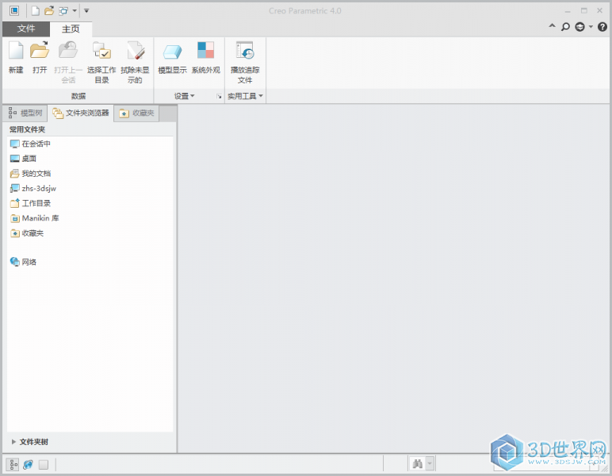Screen dimensions: 612x476
Task: Click the 打开 (Open) folder icon in ribbon
Action: click(40, 51)
